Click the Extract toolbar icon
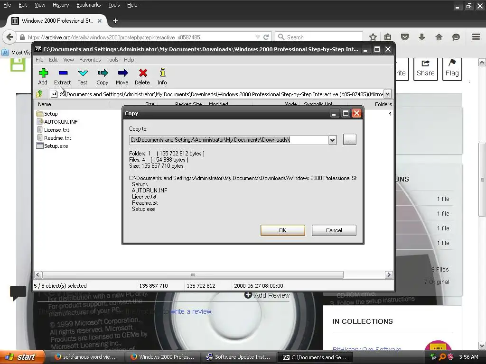486x364 pixels. coord(63,76)
